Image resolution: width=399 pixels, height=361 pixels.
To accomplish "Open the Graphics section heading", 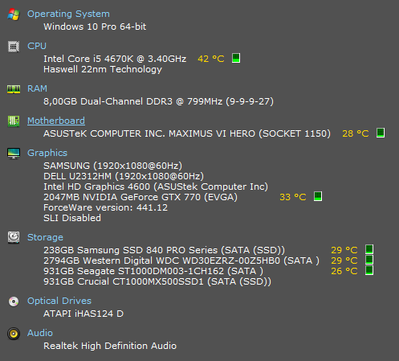I will pyautogui.click(x=47, y=153).
